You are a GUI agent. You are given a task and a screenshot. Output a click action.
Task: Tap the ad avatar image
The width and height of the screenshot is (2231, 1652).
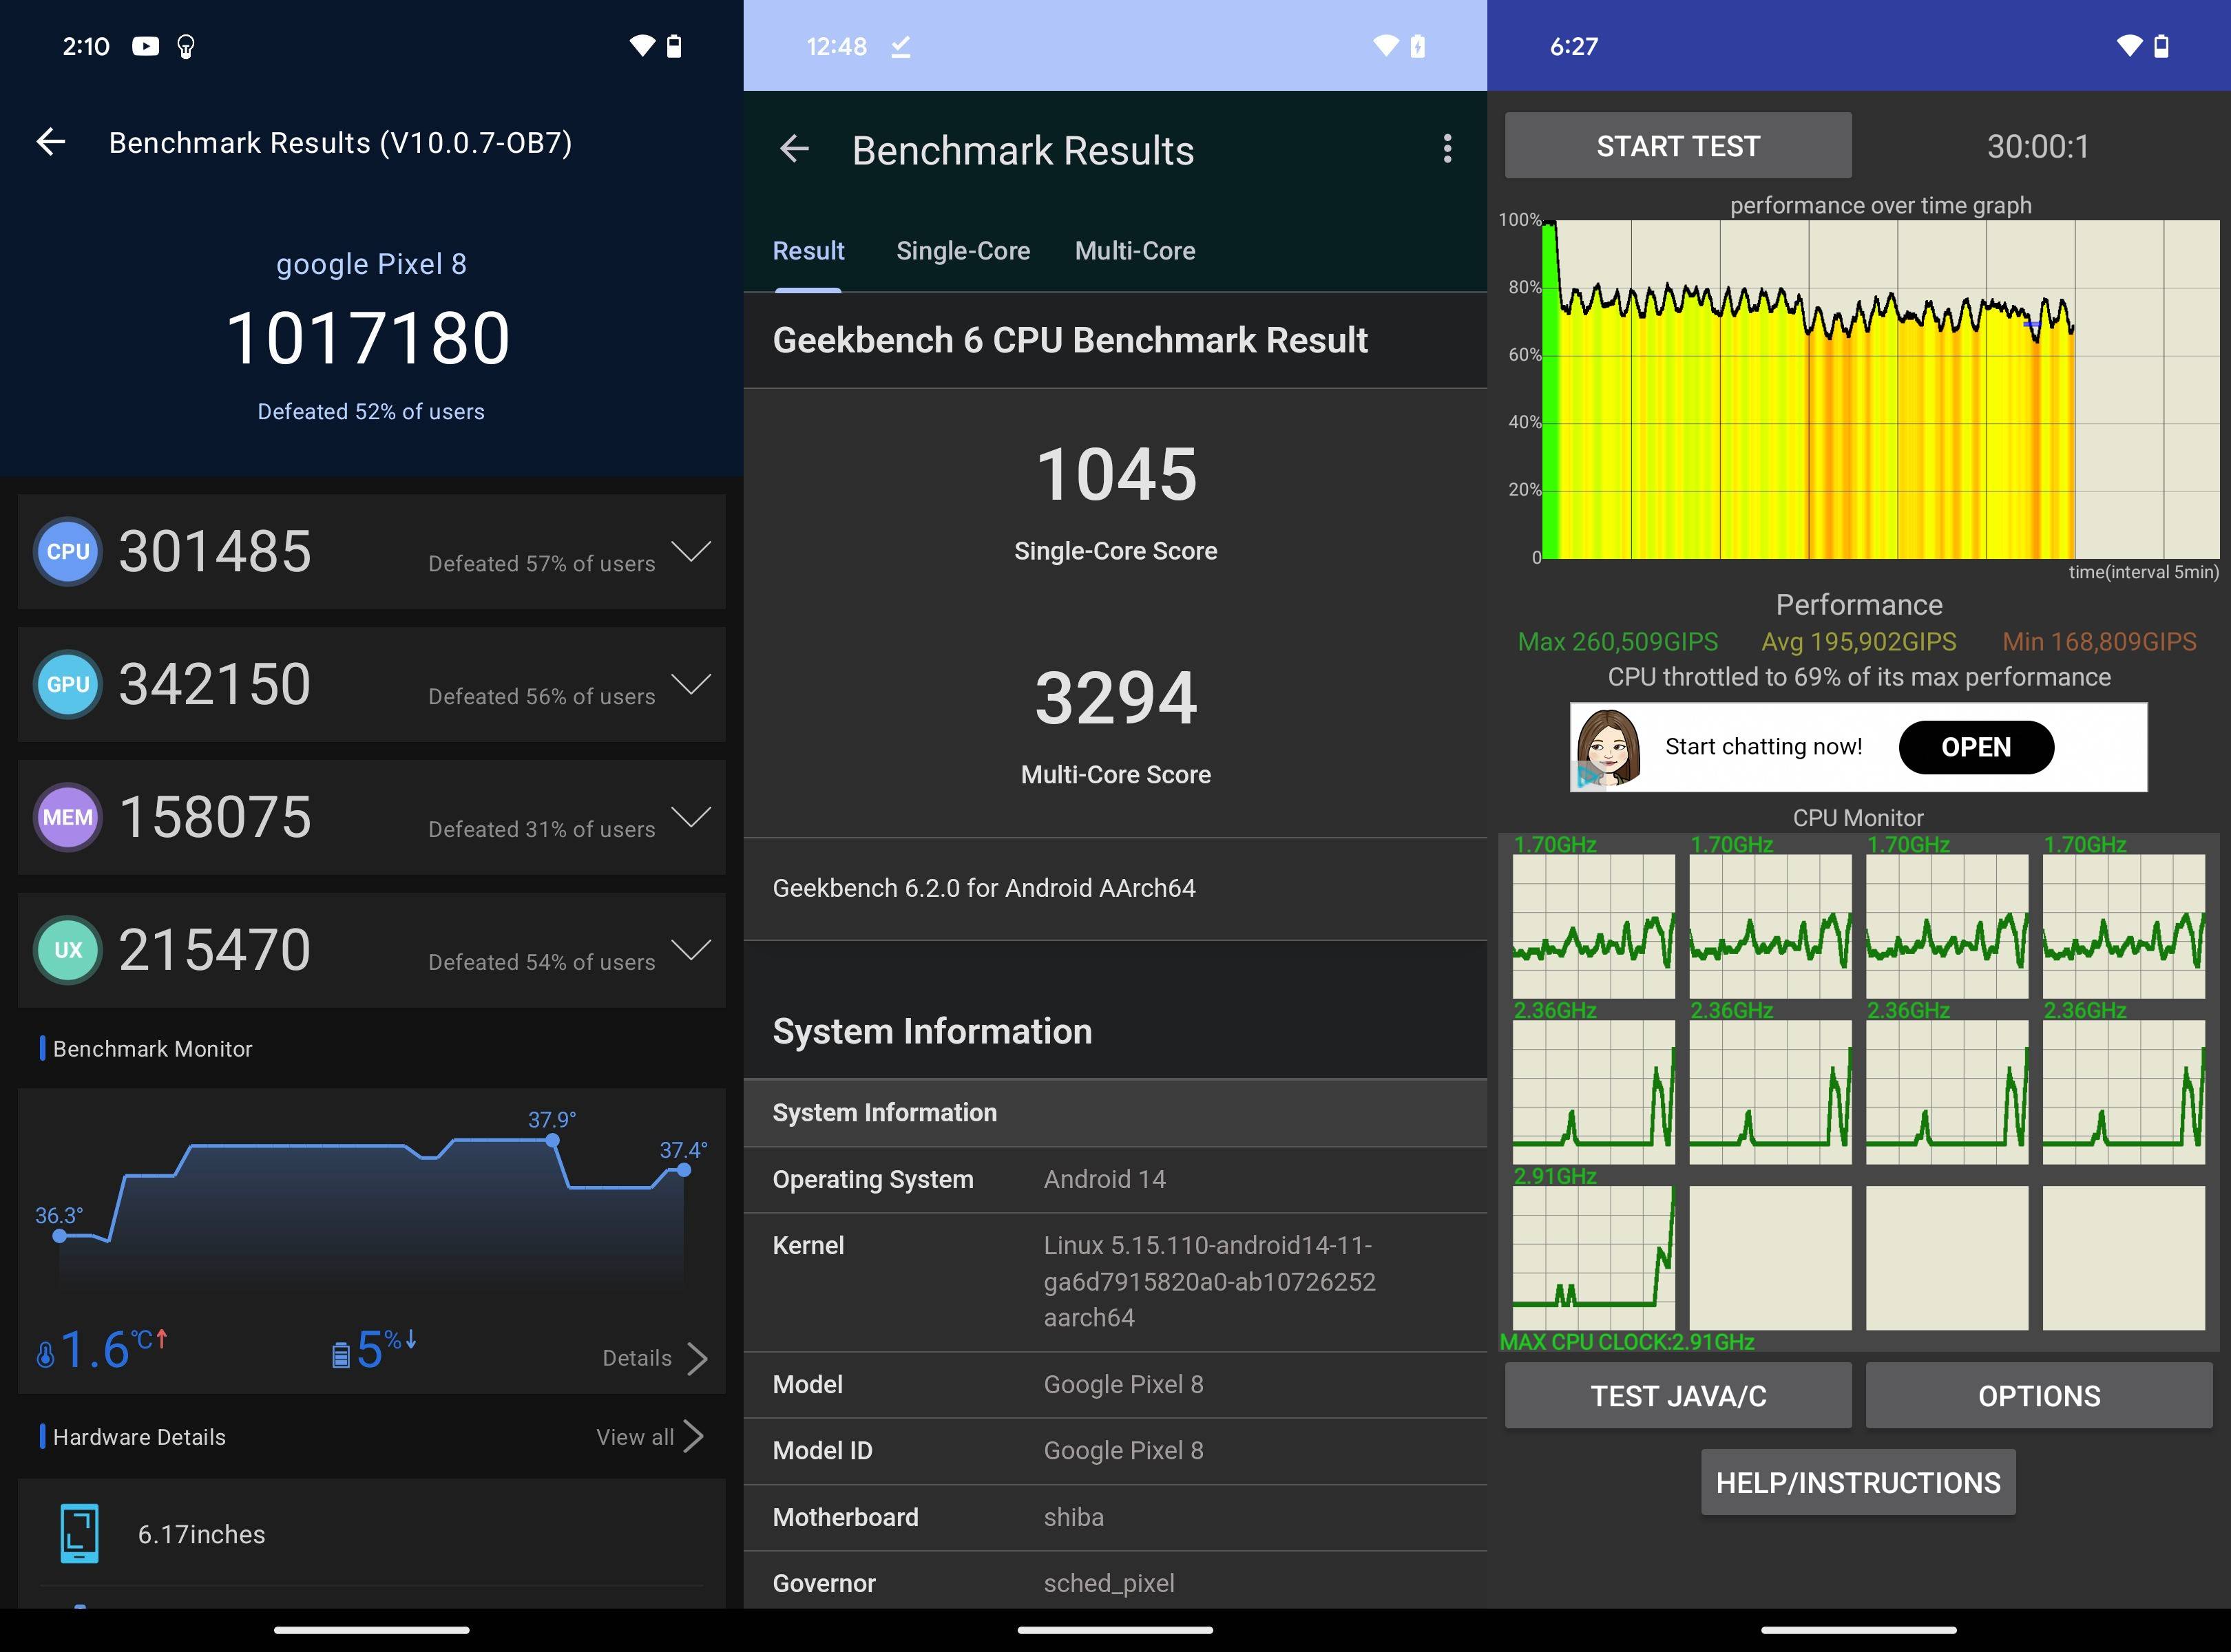tap(1609, 747)
